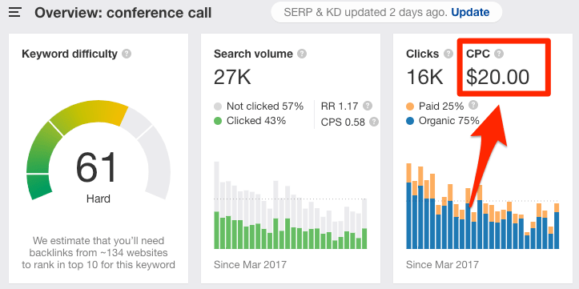Viewport: 579px width, 289px height.
Task: Toggle the Not clicked legend dot
Action: pos(218,107)
